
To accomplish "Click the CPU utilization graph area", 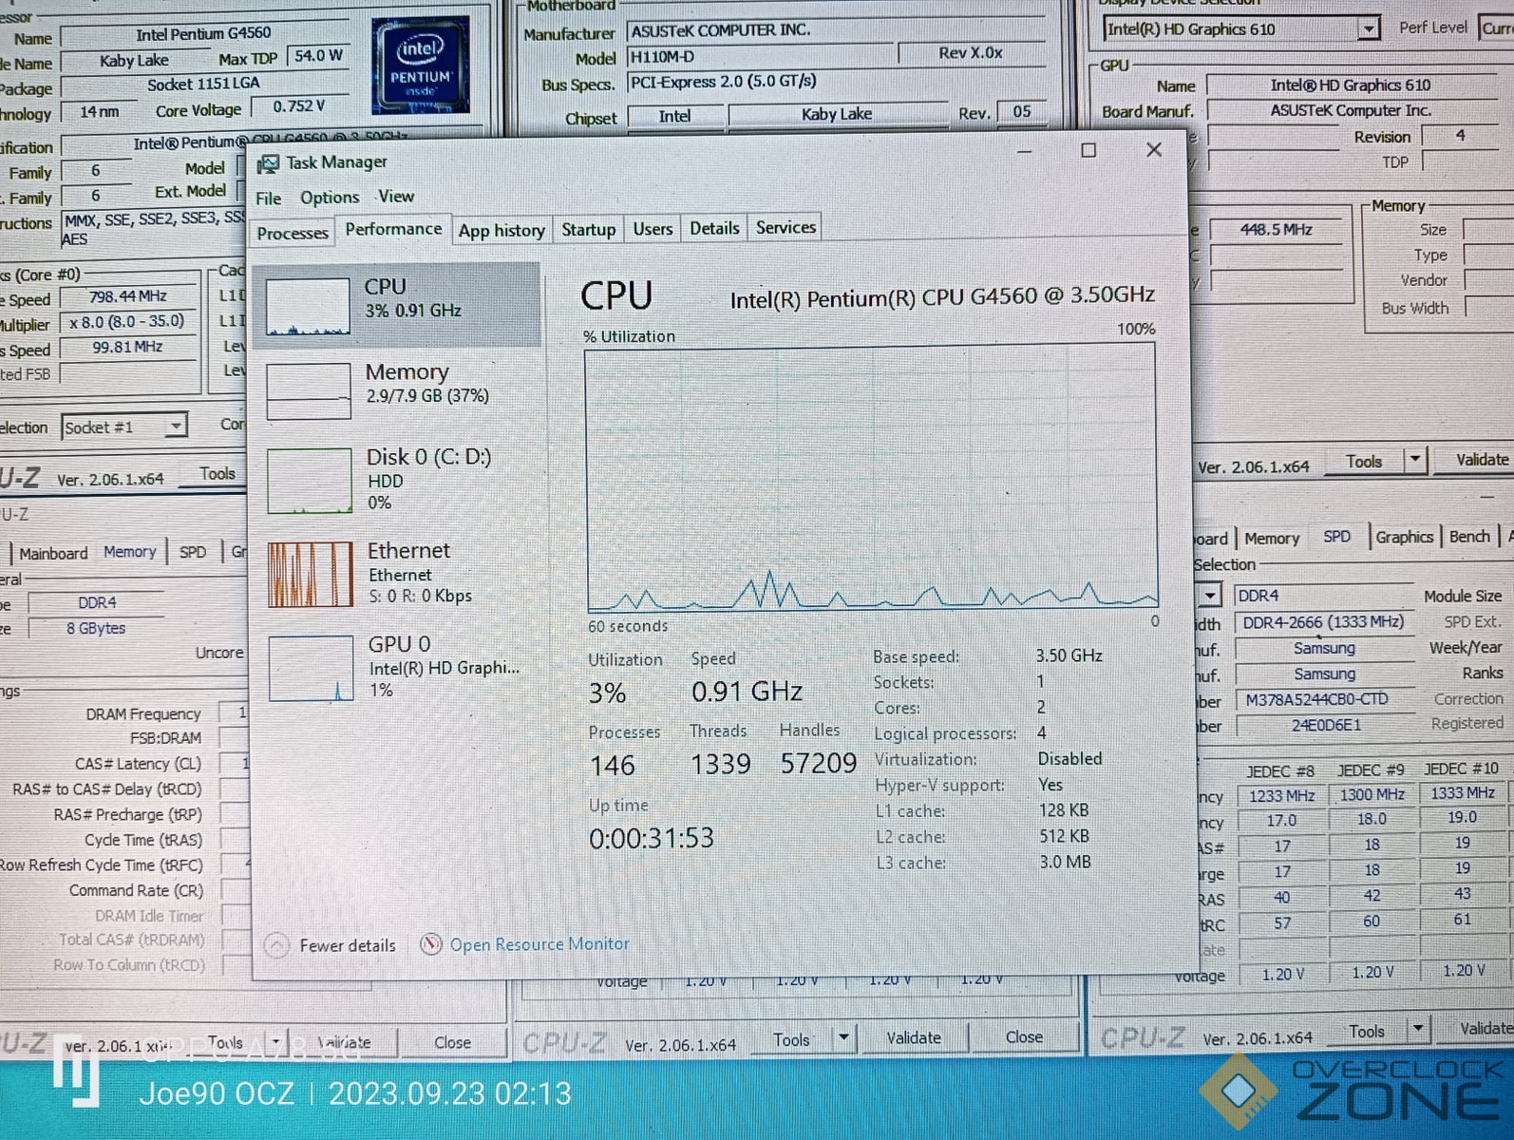I will [872, 478].
